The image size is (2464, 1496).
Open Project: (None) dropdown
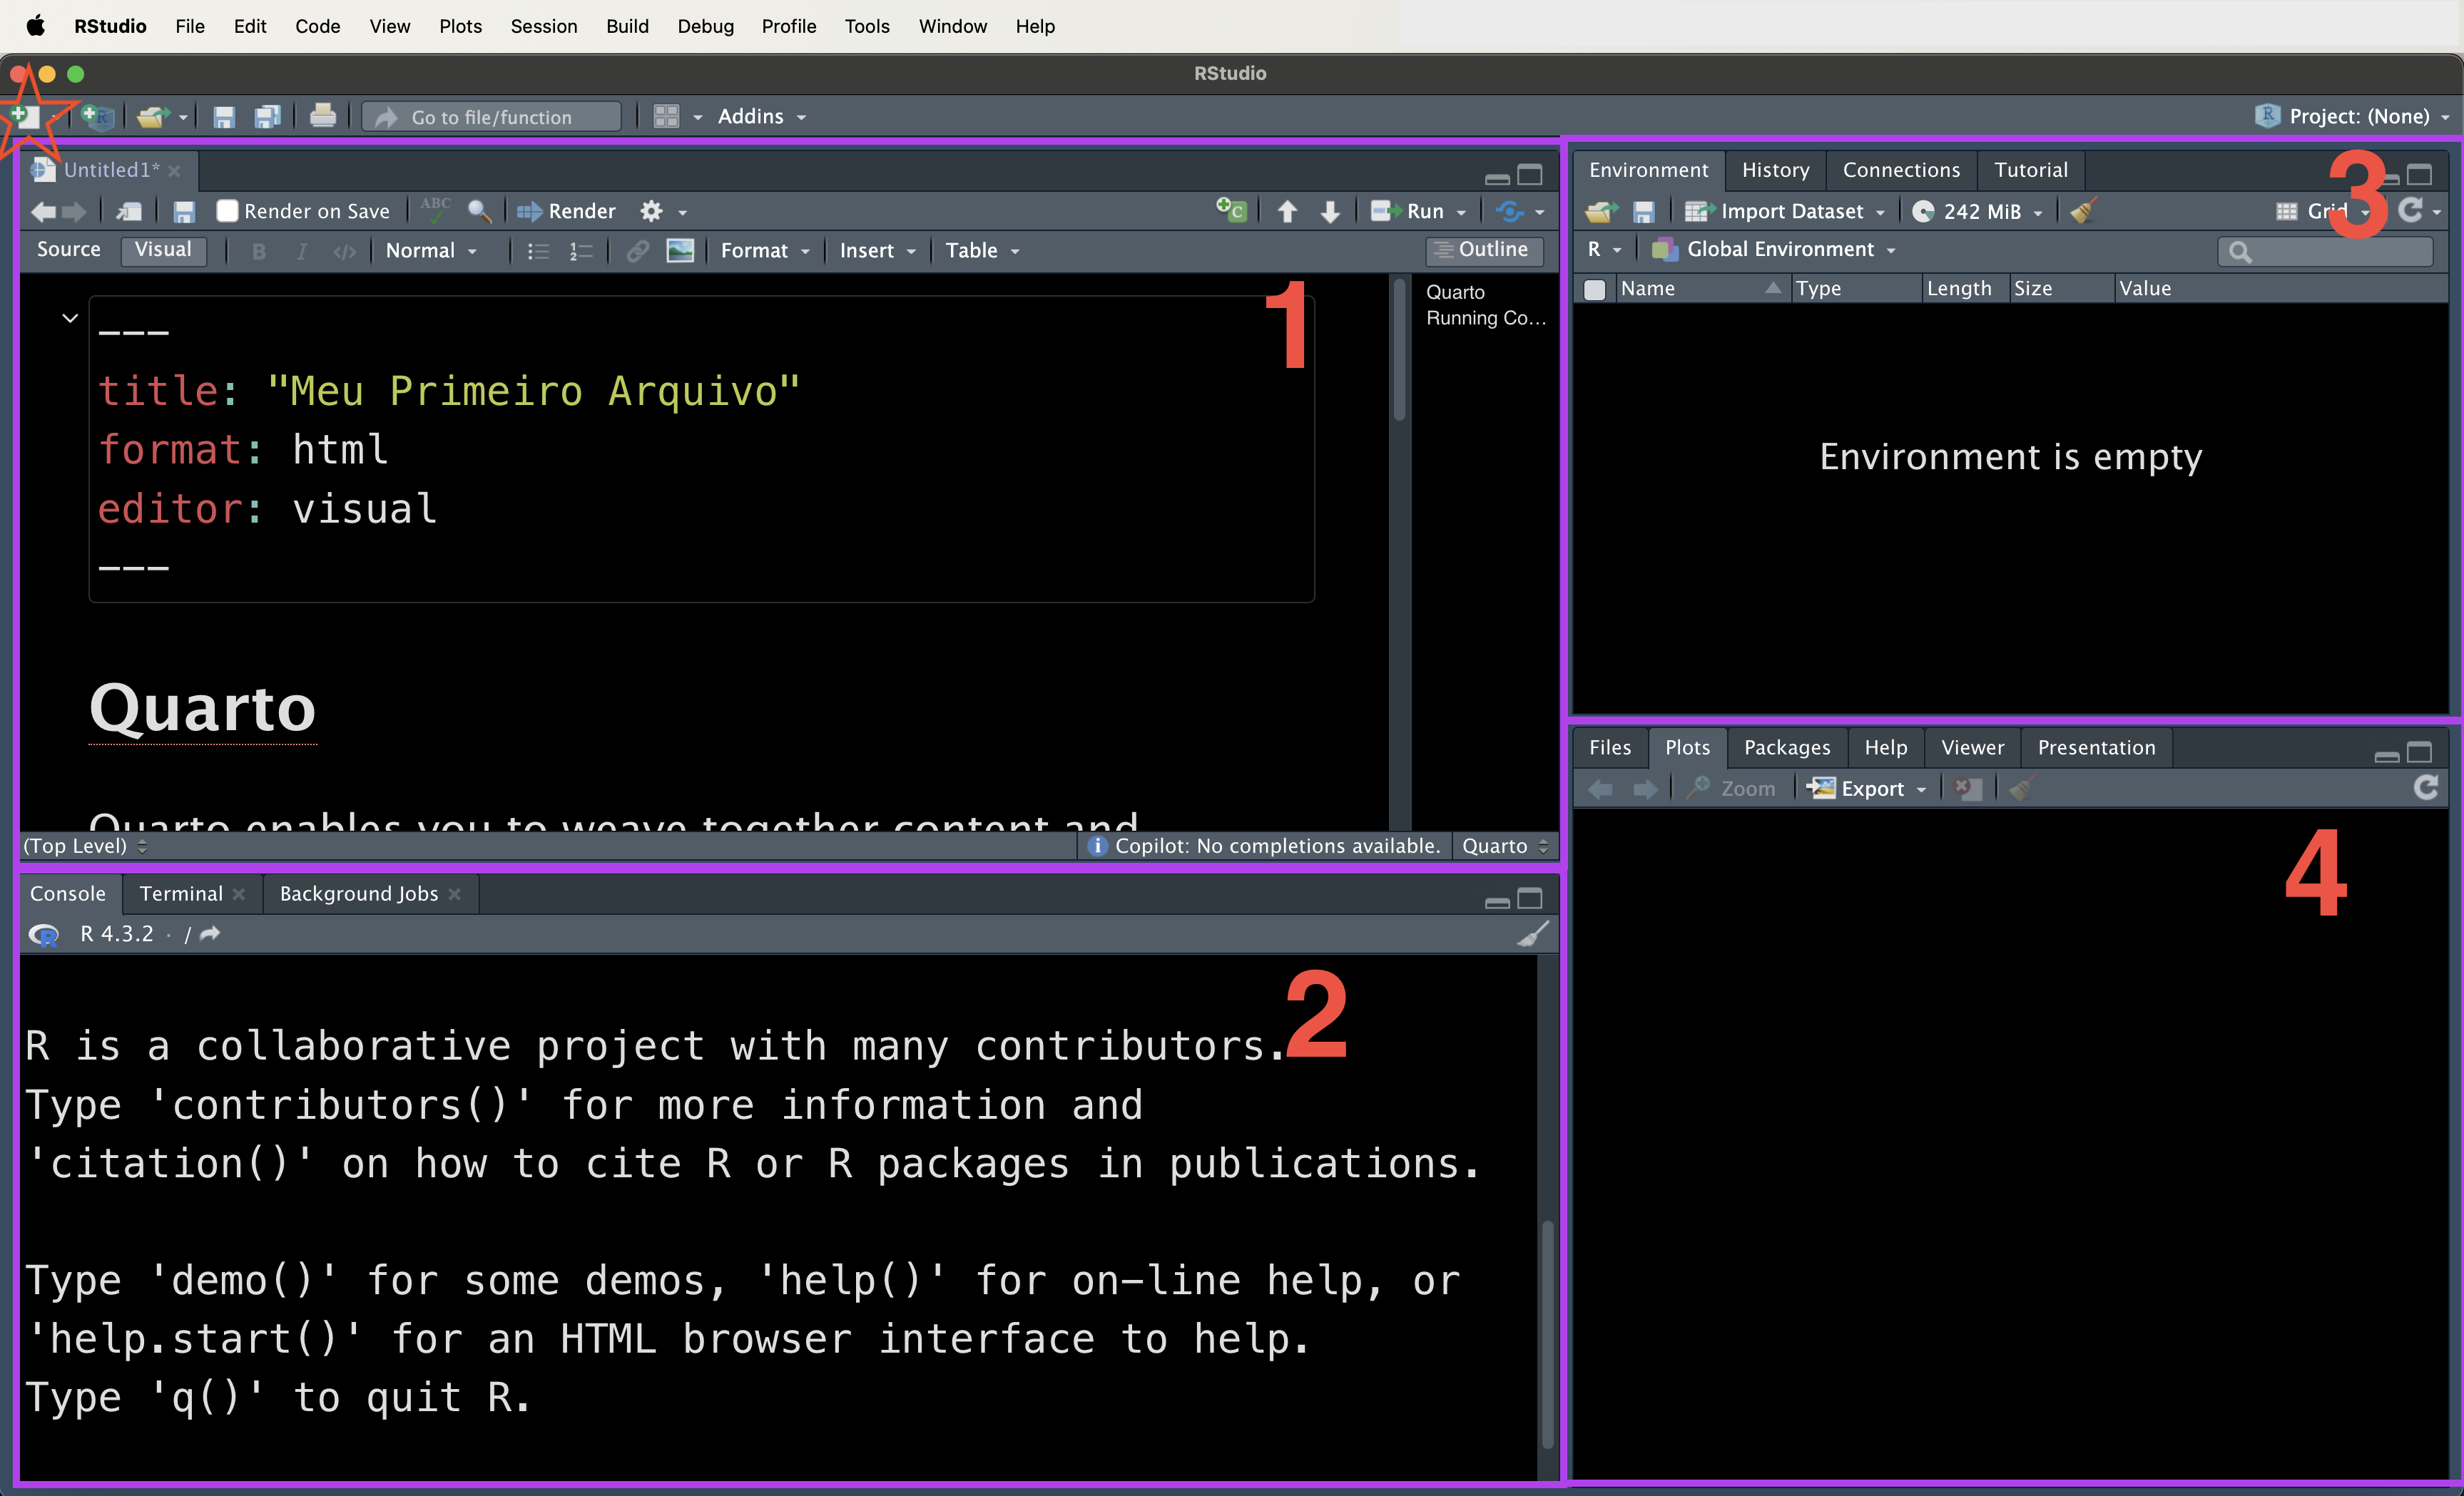pos(2352,116)
